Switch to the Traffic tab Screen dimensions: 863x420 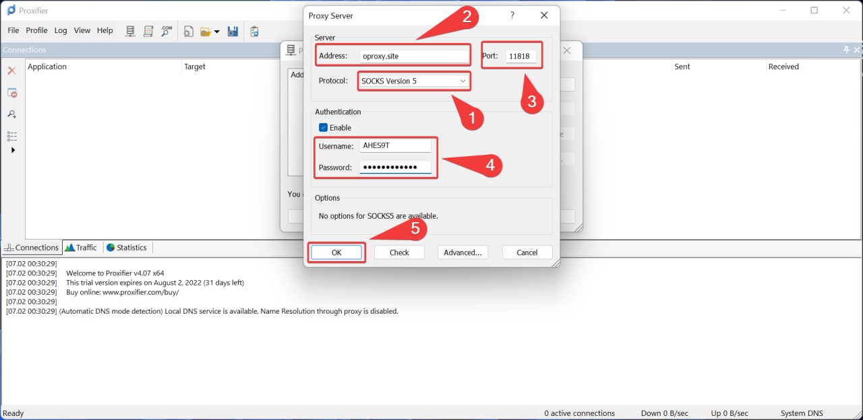[x=81, y=248]
